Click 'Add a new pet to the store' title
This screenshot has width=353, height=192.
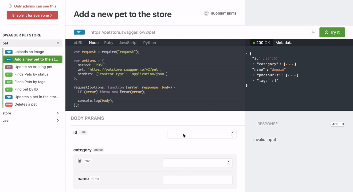tap(123, 14)
